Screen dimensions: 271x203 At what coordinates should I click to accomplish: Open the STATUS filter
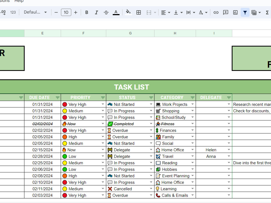point(151,98)
